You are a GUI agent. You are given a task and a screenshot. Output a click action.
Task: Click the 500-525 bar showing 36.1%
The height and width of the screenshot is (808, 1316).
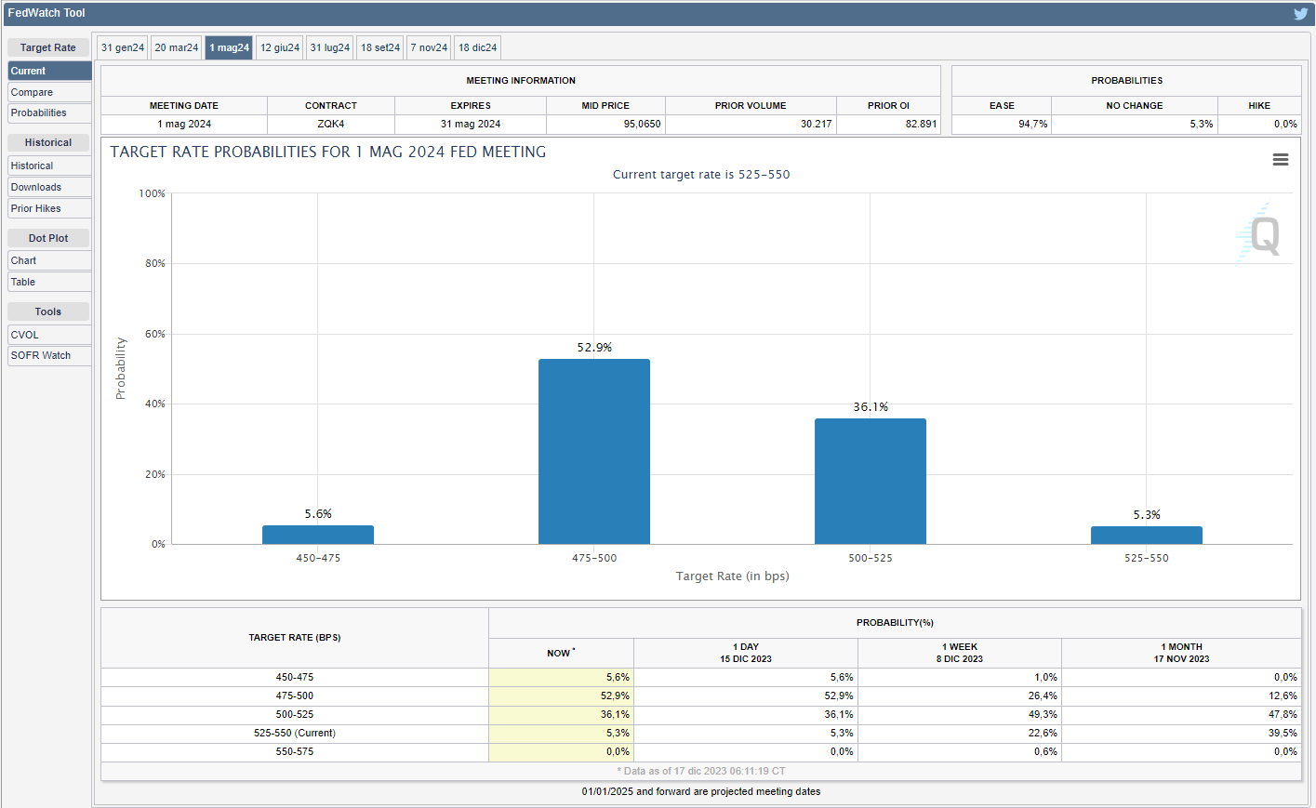click(x=870, y=481)
